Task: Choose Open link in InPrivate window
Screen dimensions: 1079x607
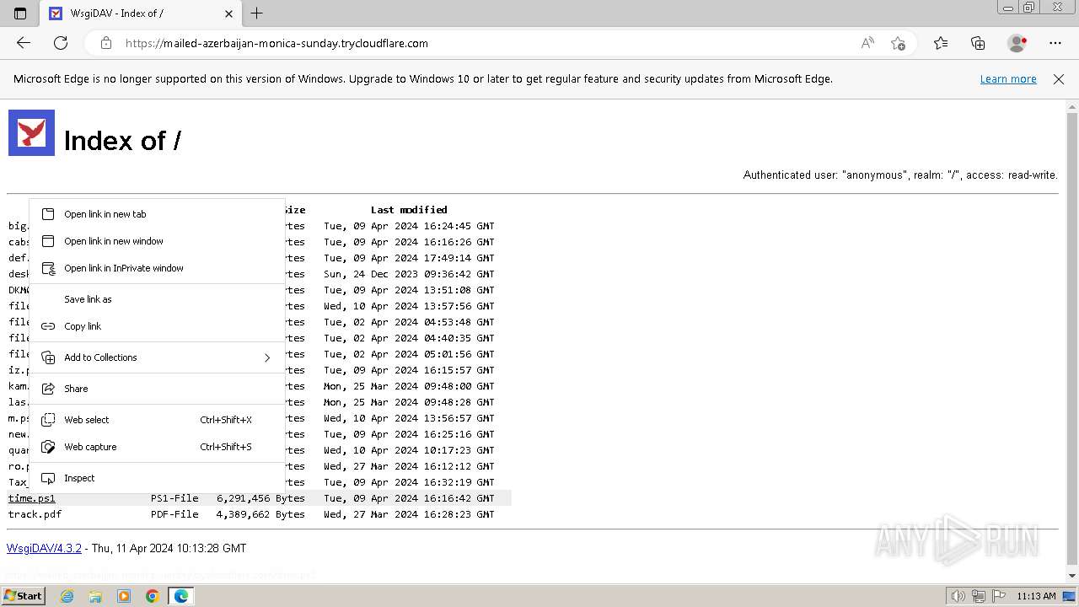Action: (x=157, y=268)
